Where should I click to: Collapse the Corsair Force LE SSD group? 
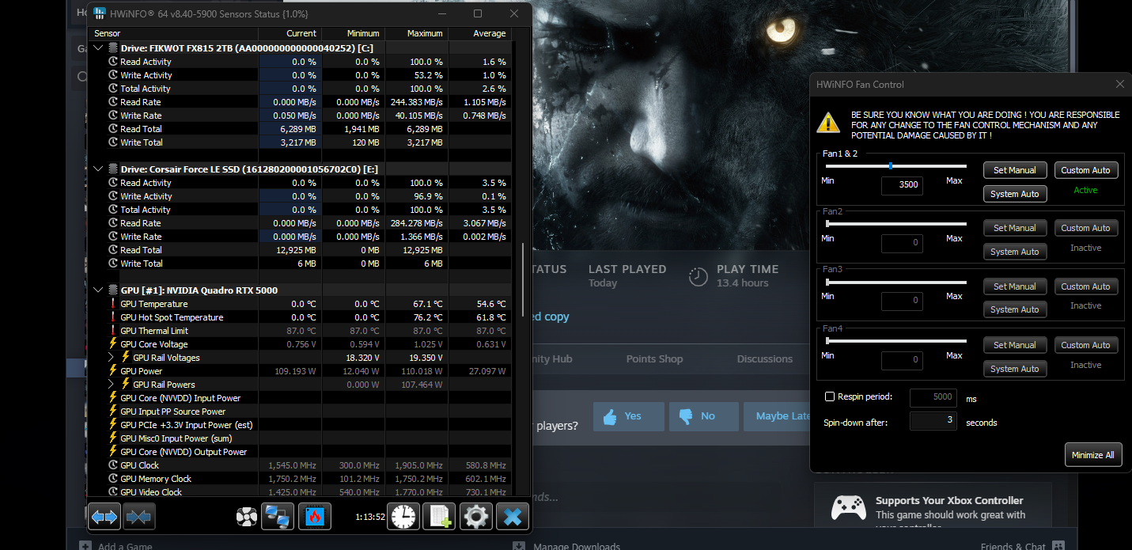98,169
